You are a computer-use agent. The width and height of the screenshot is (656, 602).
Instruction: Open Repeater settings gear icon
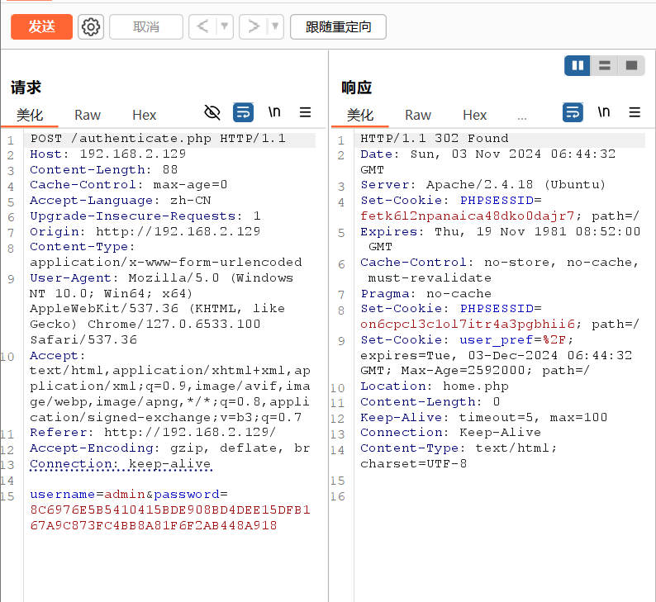[x=91, y=27]
